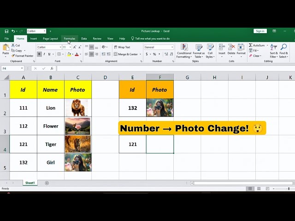The height and width of the screenshot is (221, 295).
Task: Switch to Page Break Preview view
Action: tap(267, 188)
